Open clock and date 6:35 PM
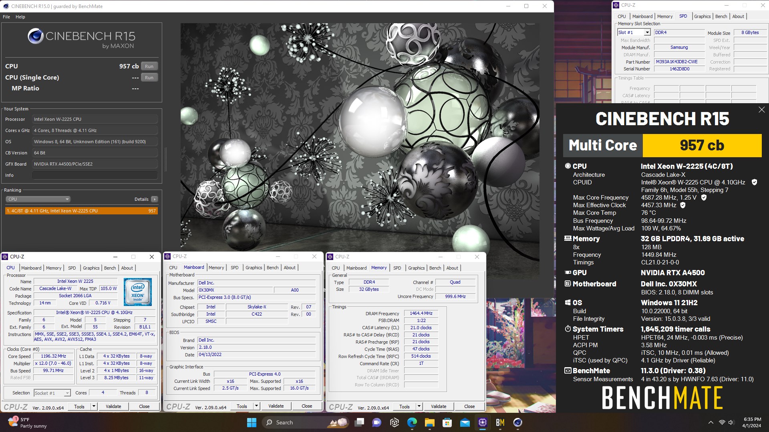Viewport: 769px width, 432px height. click(752, 422)
